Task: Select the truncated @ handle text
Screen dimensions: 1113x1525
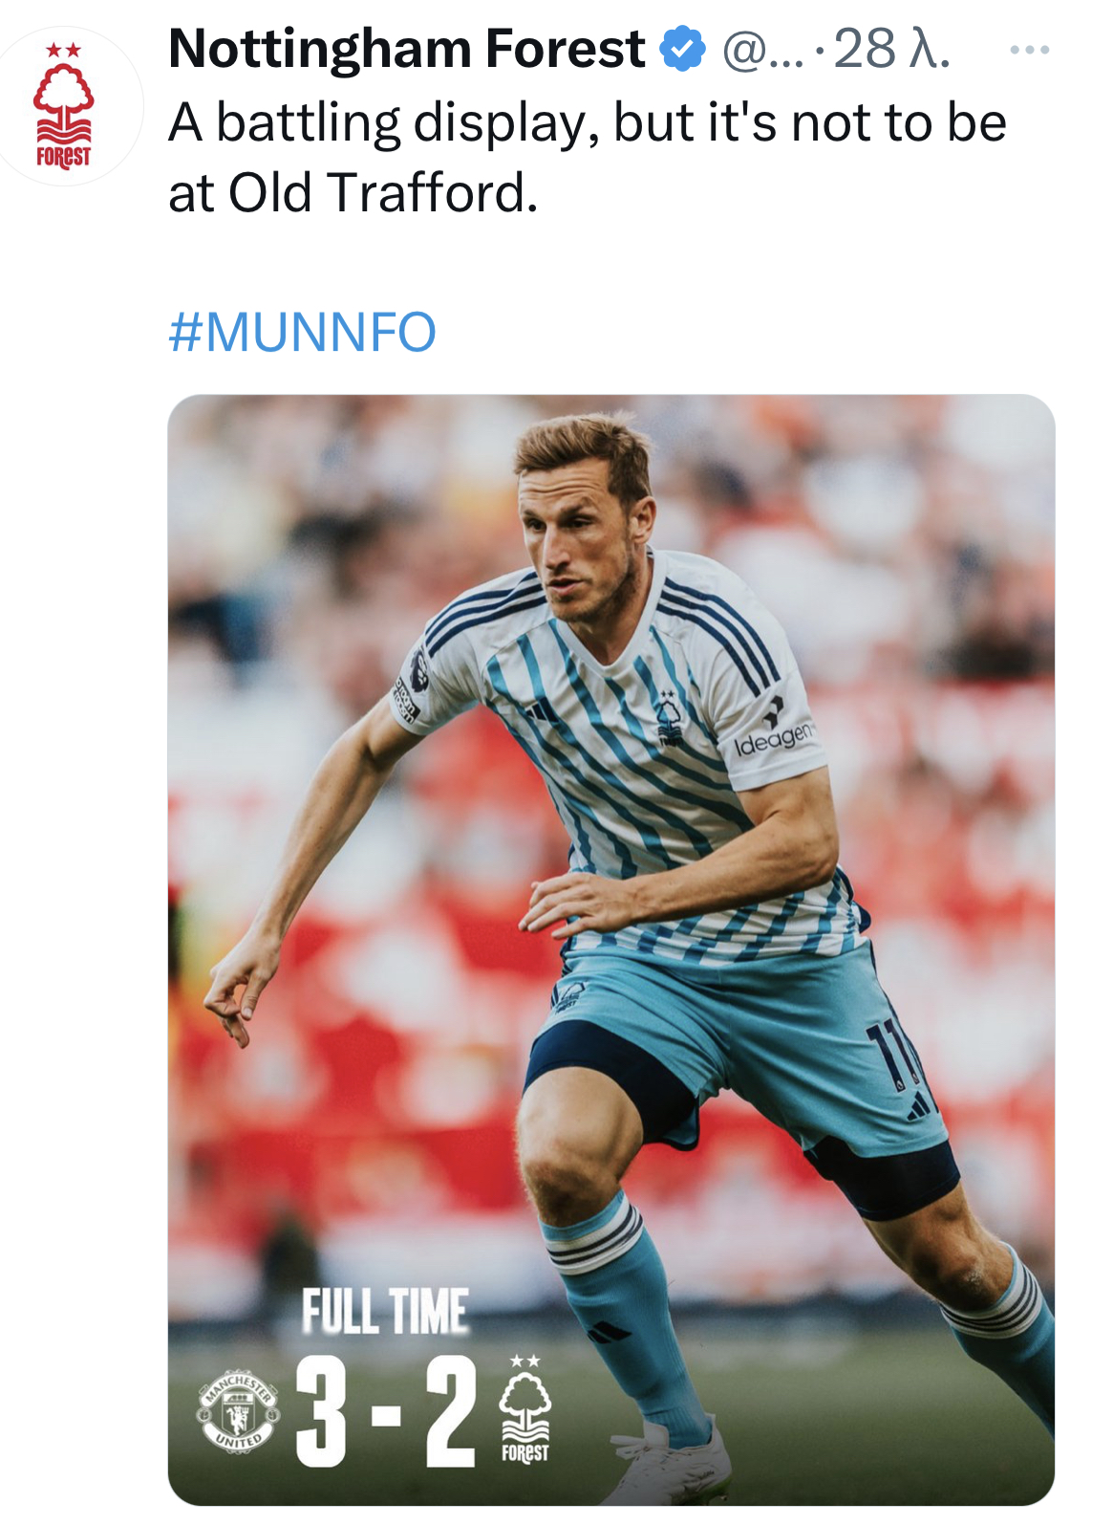Action: pyautogui.click(x=763, y=50)
